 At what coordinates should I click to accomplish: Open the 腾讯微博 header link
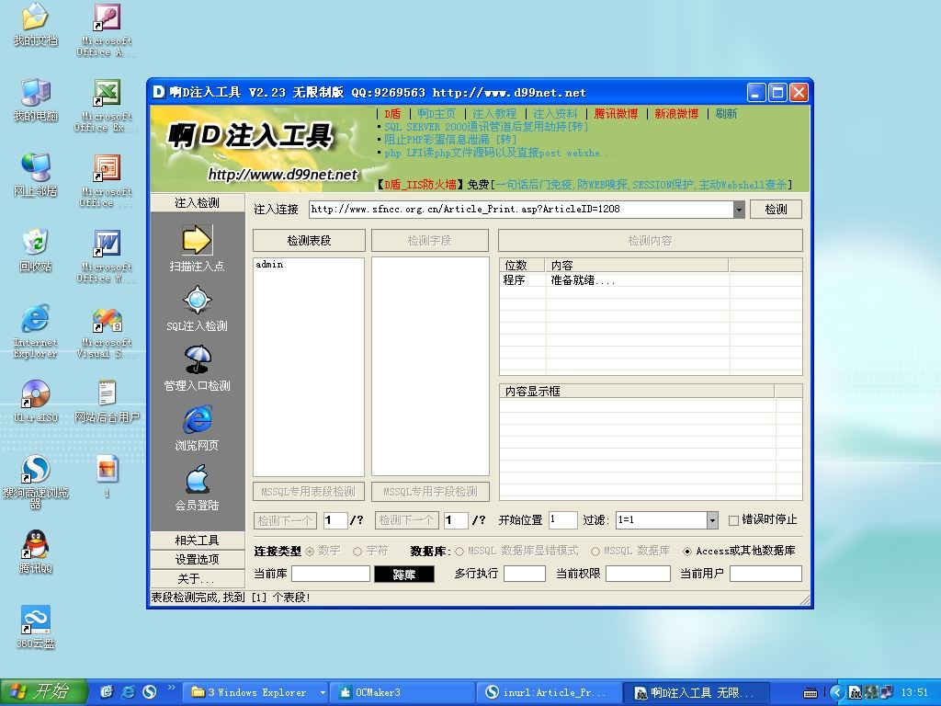(x=617, y=113)
